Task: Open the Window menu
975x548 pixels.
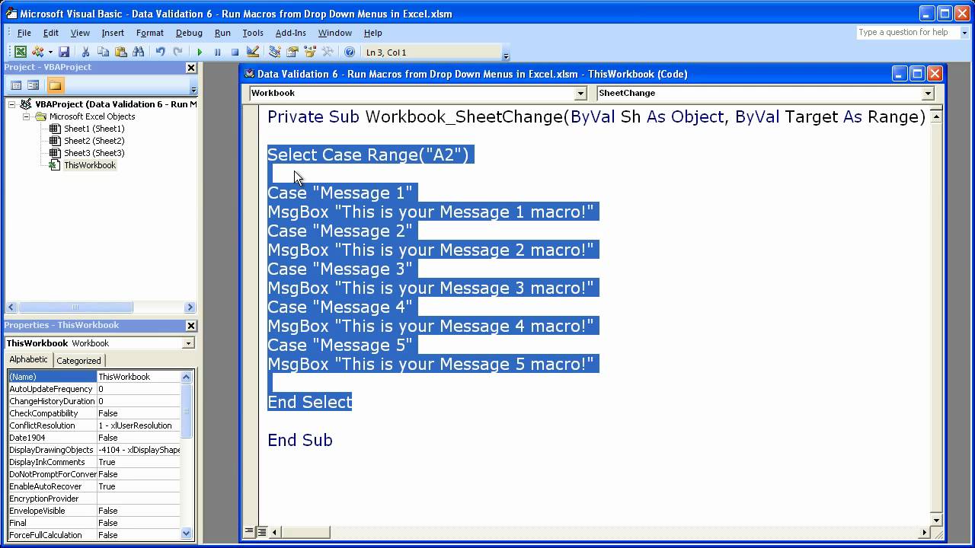Action: (x=334, y=33)
